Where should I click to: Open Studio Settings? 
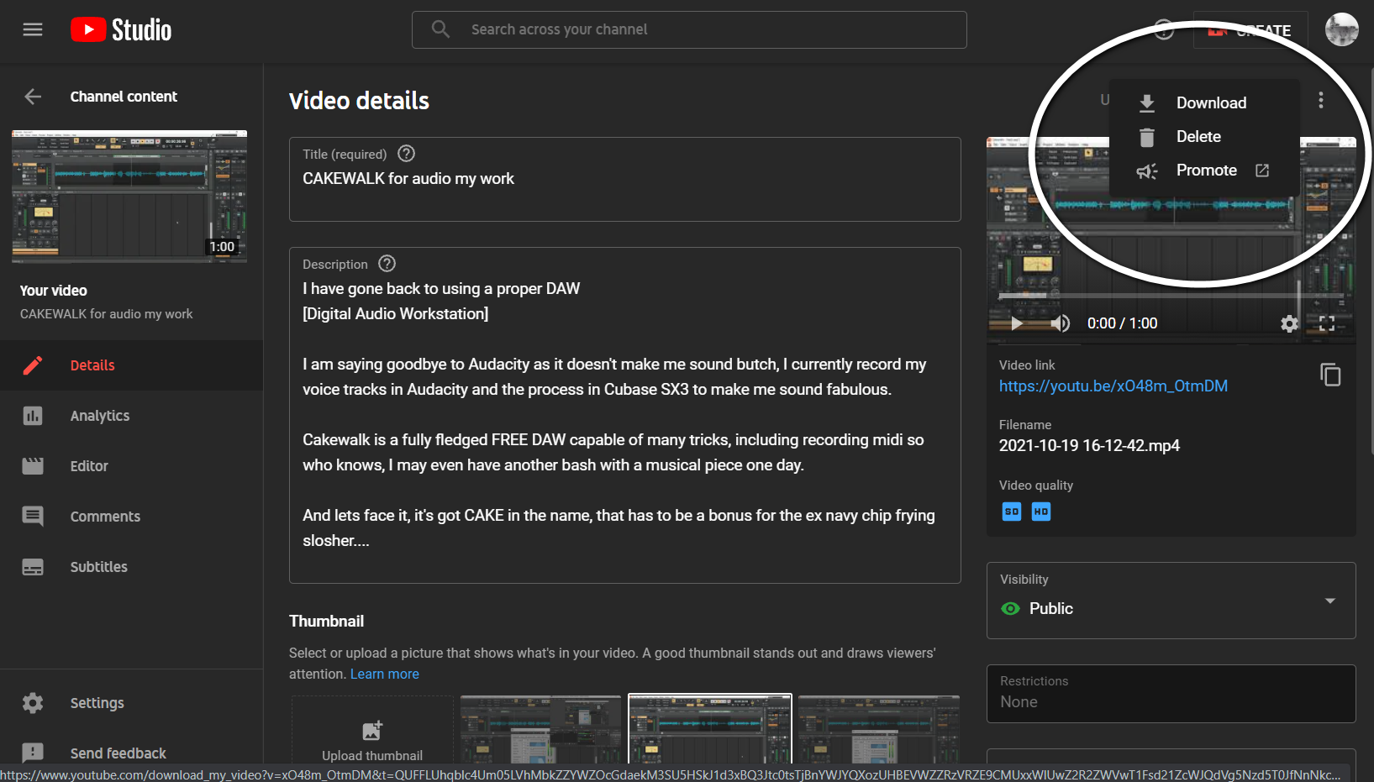point(131,703)
